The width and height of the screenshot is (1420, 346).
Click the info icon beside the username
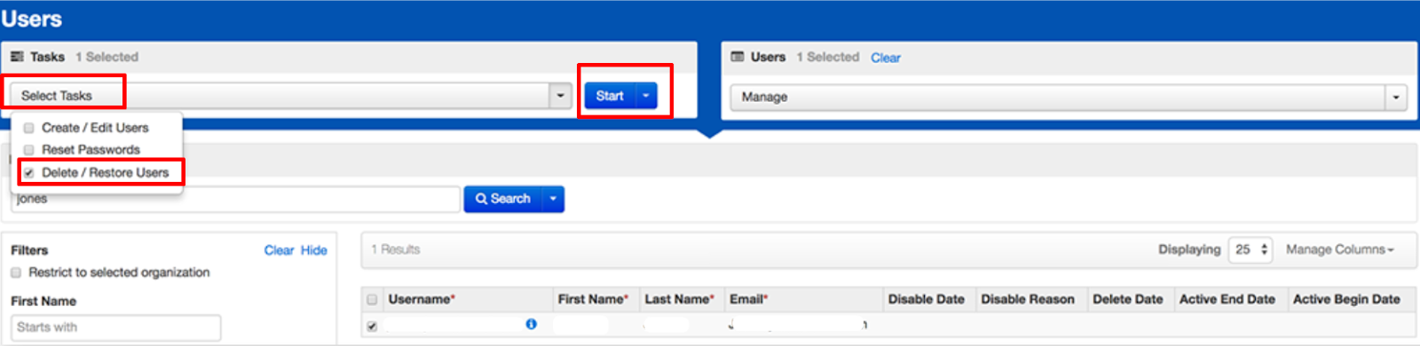pos(531,325)
